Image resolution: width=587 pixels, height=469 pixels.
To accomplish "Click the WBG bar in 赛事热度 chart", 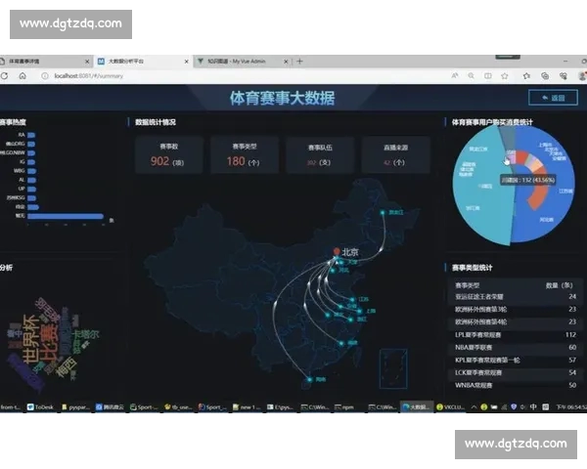I will tap(32, 171).
